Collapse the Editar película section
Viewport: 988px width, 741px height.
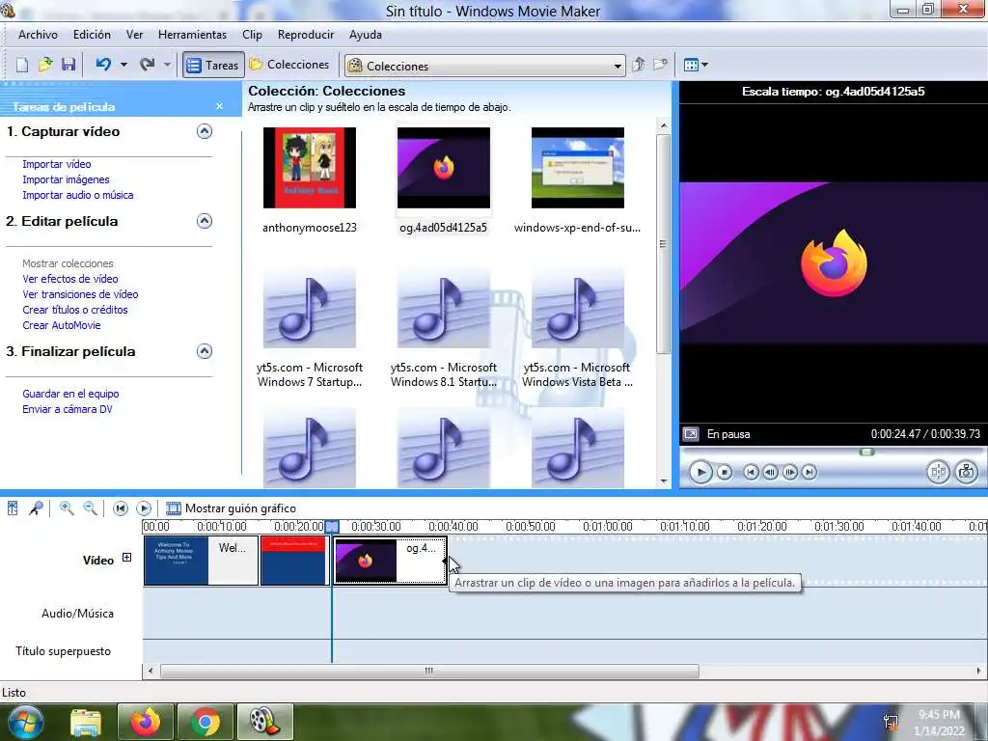[x=205, y=221]
